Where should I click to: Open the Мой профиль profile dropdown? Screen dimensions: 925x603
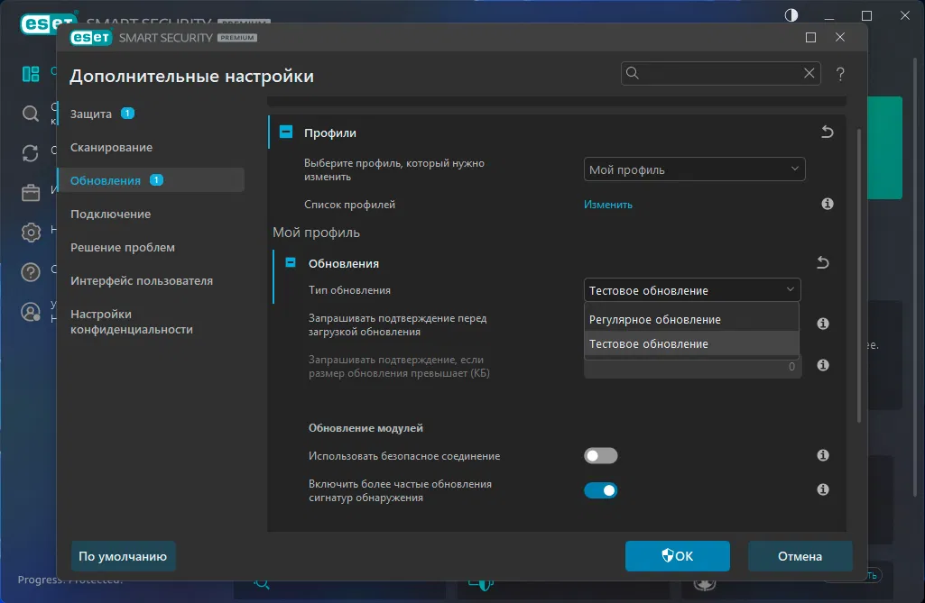tap(694, 169)
